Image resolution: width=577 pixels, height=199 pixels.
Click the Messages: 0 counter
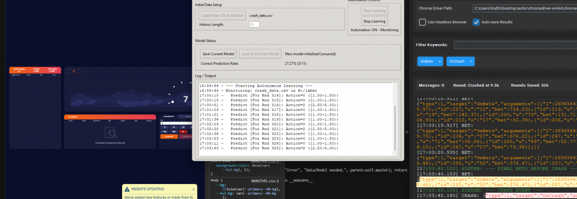pos(431,85)
